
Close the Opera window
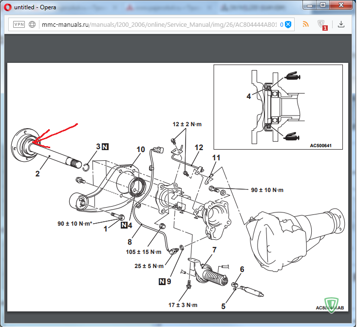(x=340, y=5)
